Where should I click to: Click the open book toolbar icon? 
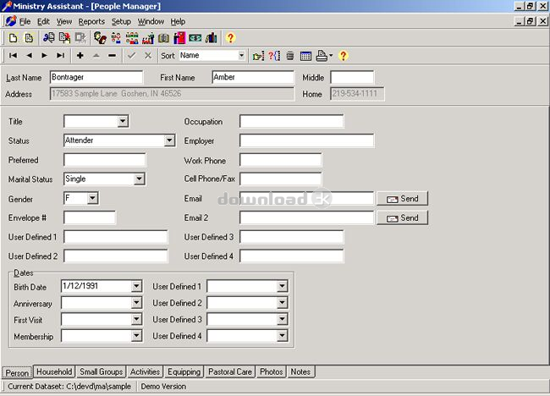click(x=163, y=38)
